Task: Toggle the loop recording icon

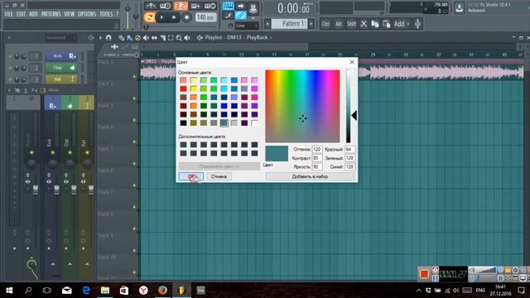Action: pos(210,6)
